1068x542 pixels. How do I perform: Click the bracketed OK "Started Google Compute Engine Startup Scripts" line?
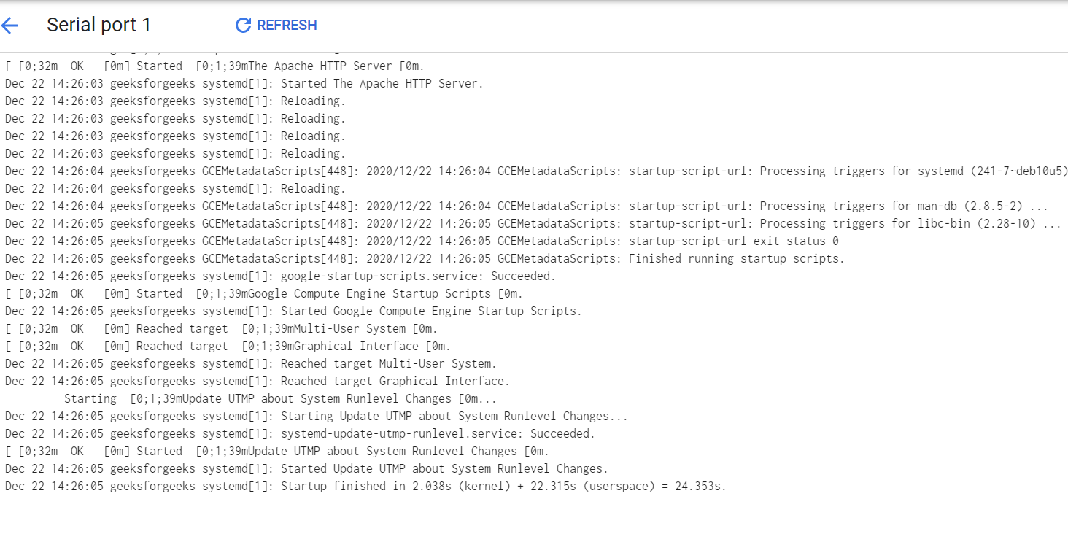263,294
